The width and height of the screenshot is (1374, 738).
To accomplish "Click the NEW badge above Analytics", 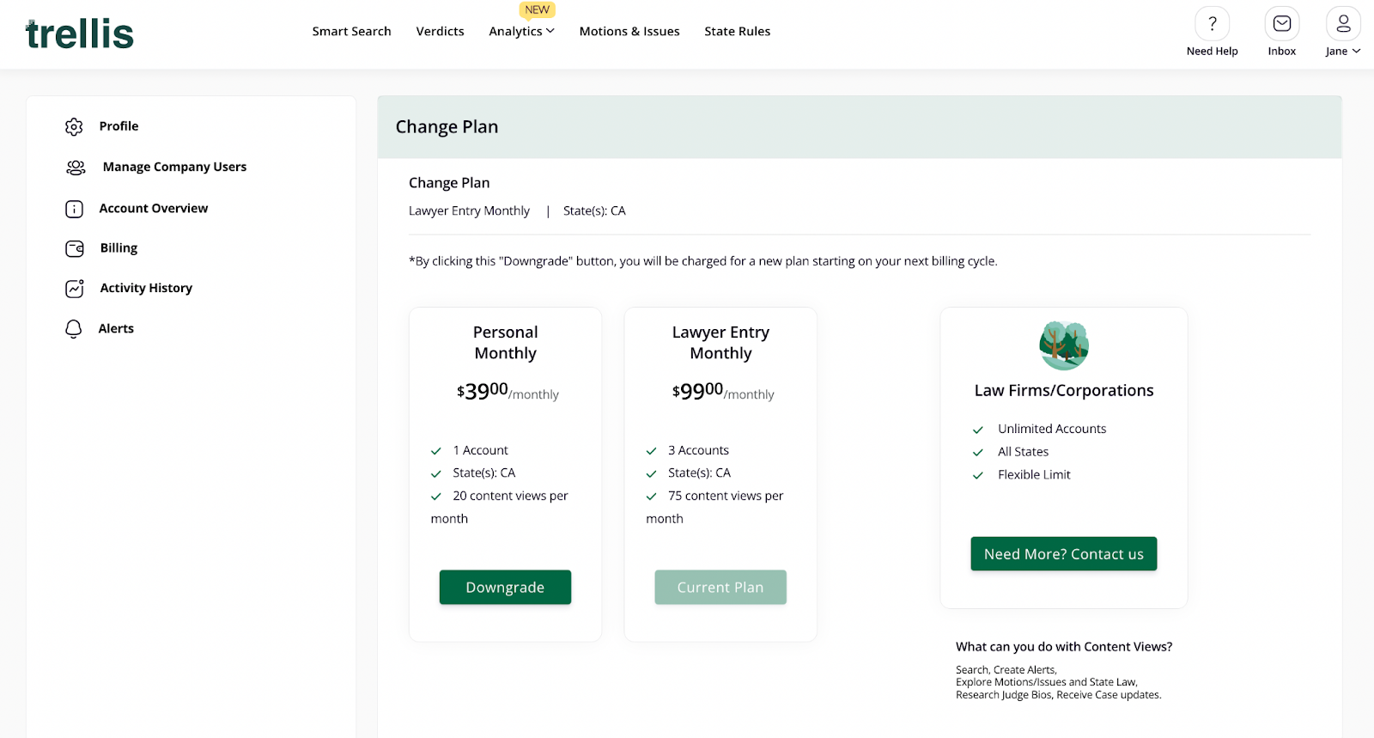I will [538, 10].
